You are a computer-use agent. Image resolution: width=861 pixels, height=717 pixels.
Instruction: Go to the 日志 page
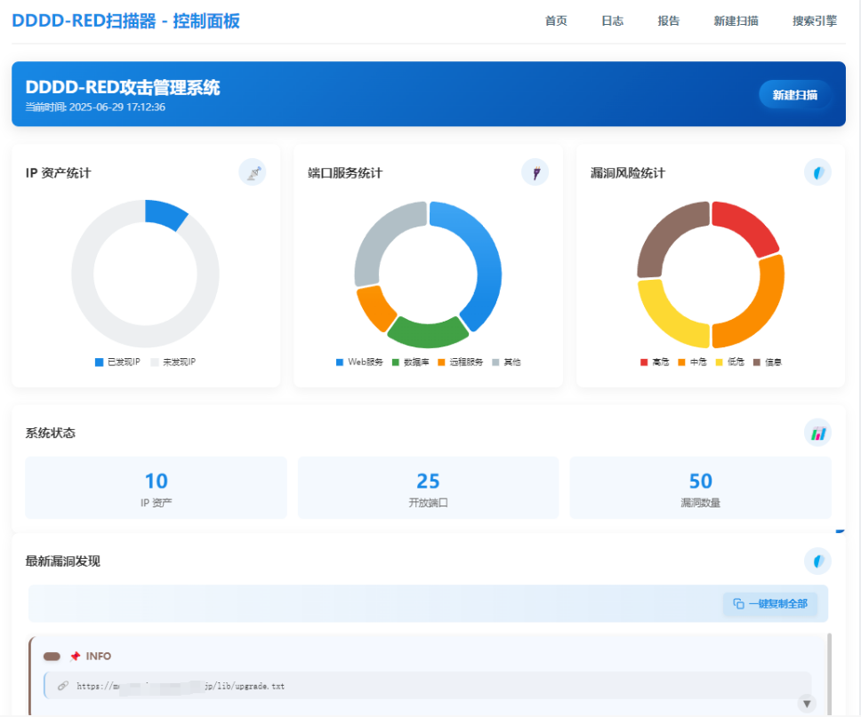point(612,20)
